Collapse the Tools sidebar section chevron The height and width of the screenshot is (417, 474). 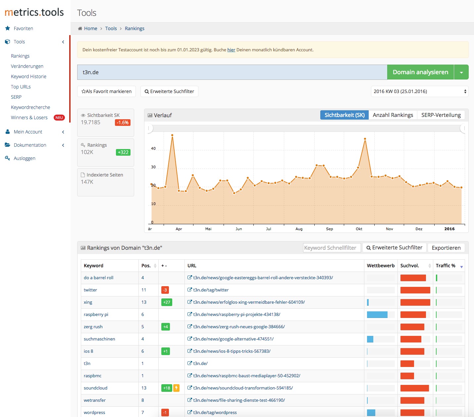point(63,42)
